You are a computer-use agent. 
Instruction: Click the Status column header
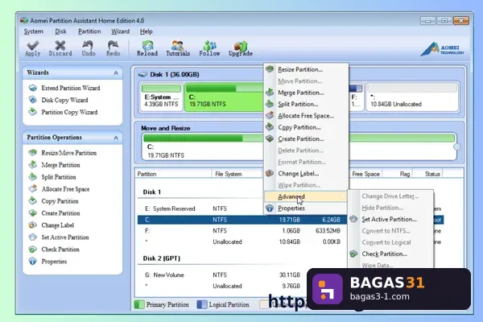(x=427, y=174)
